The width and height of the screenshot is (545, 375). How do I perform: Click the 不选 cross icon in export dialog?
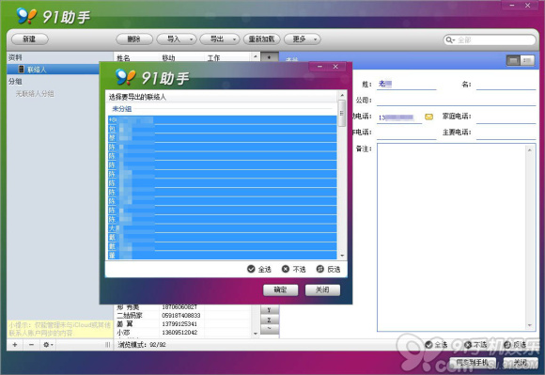point(286,269)
